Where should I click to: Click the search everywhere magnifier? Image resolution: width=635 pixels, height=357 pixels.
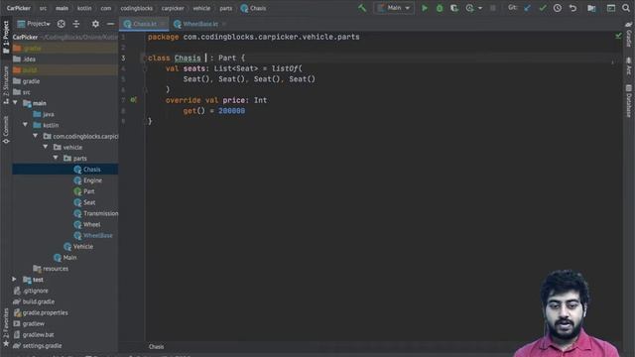(x=626, y=8)
